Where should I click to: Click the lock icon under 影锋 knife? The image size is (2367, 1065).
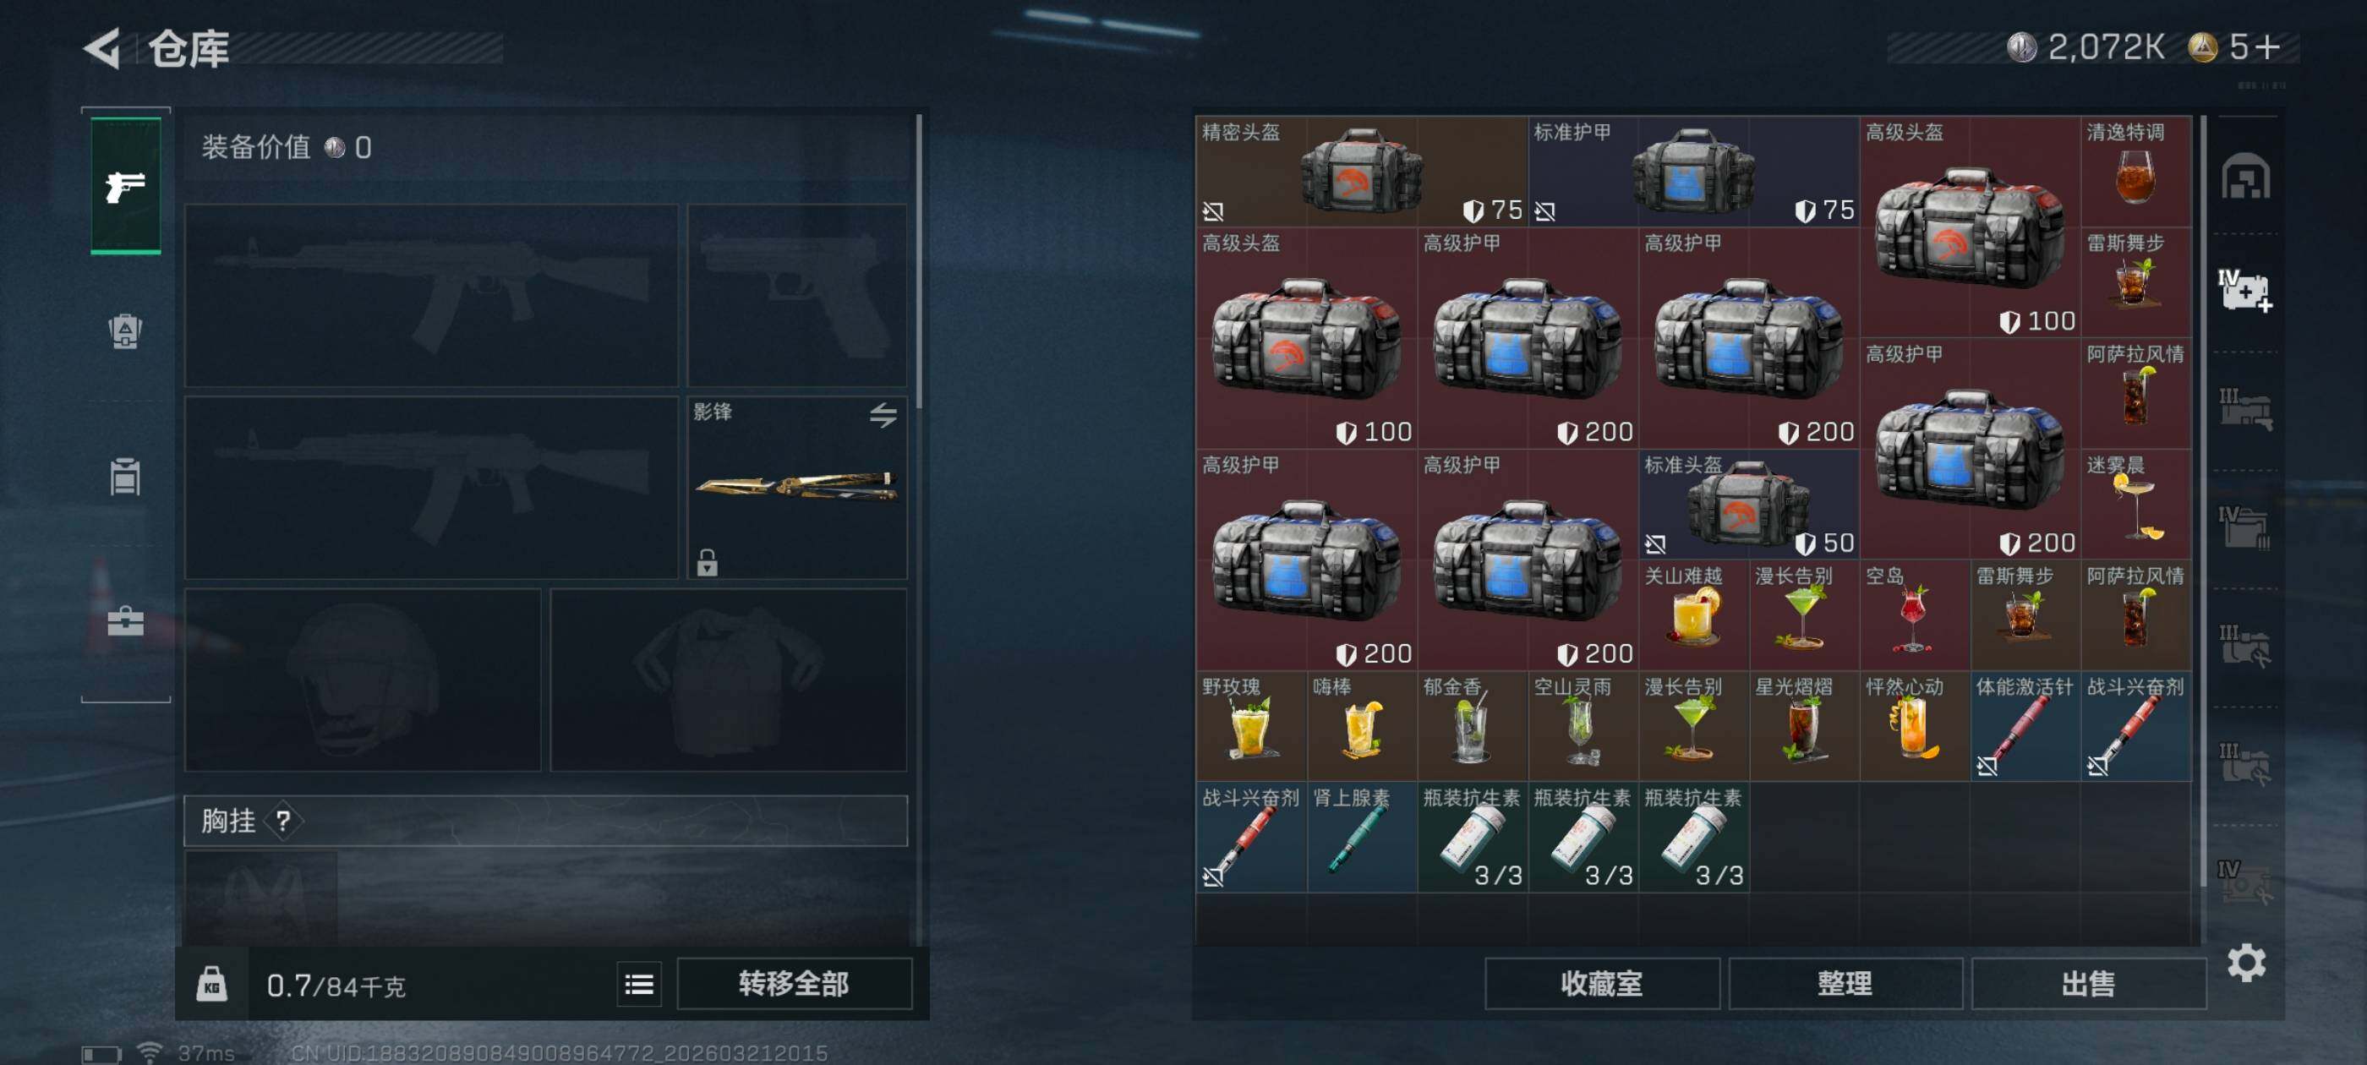point(707,561)
